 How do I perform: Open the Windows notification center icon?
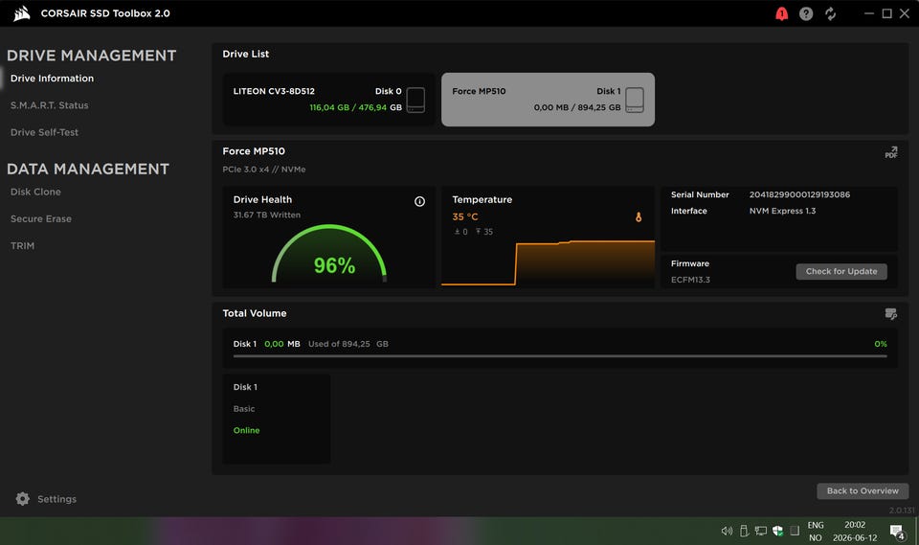[x=897, y=532]
